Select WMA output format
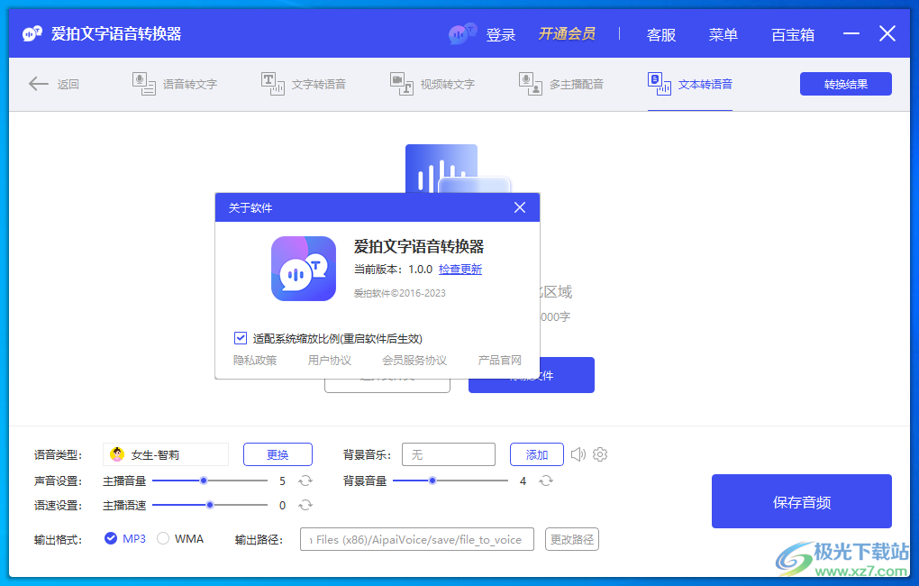 pos(180,538)
